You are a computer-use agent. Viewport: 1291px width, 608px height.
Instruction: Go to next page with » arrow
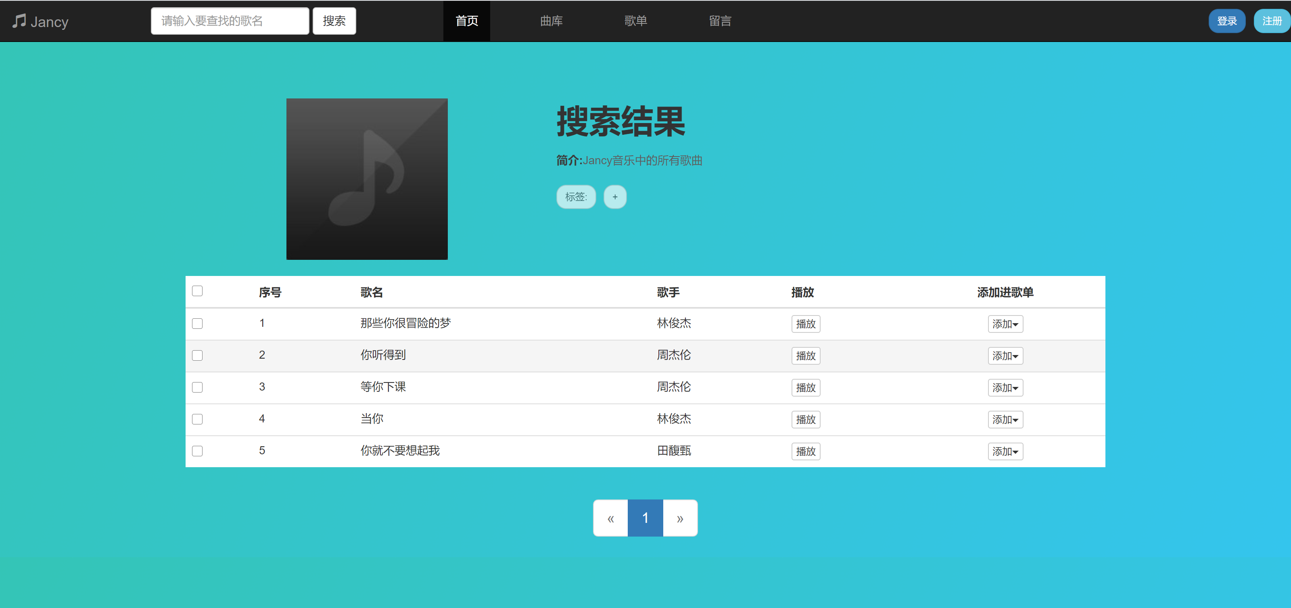pyautogui.click(x=679, y=518)
